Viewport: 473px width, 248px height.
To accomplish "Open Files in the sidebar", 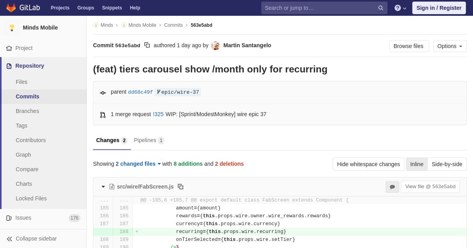I will point(22,82).
